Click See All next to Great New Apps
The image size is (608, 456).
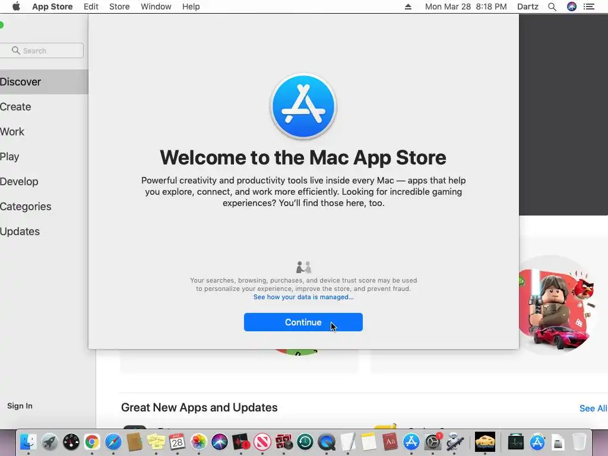tap(593, 408)
